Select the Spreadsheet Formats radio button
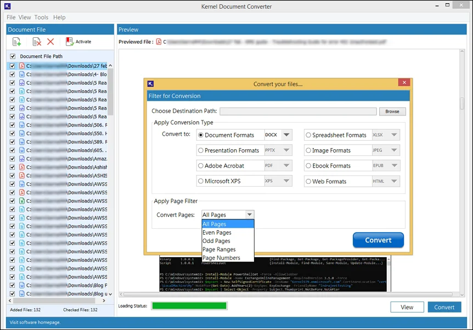 point(308,135)
